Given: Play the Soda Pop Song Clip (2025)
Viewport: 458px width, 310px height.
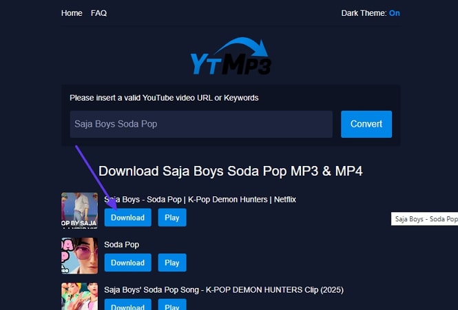Looking at the screenshot, I should [x=172, y=304].
